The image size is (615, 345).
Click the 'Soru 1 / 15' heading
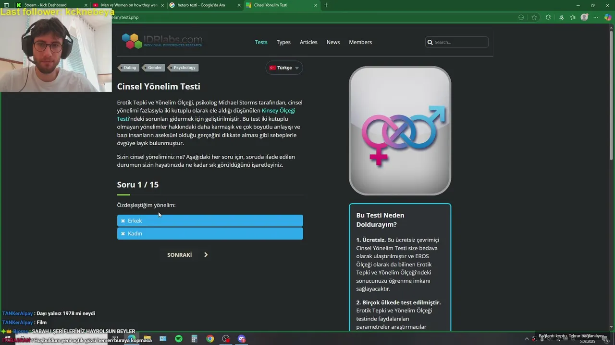(138, 184)
